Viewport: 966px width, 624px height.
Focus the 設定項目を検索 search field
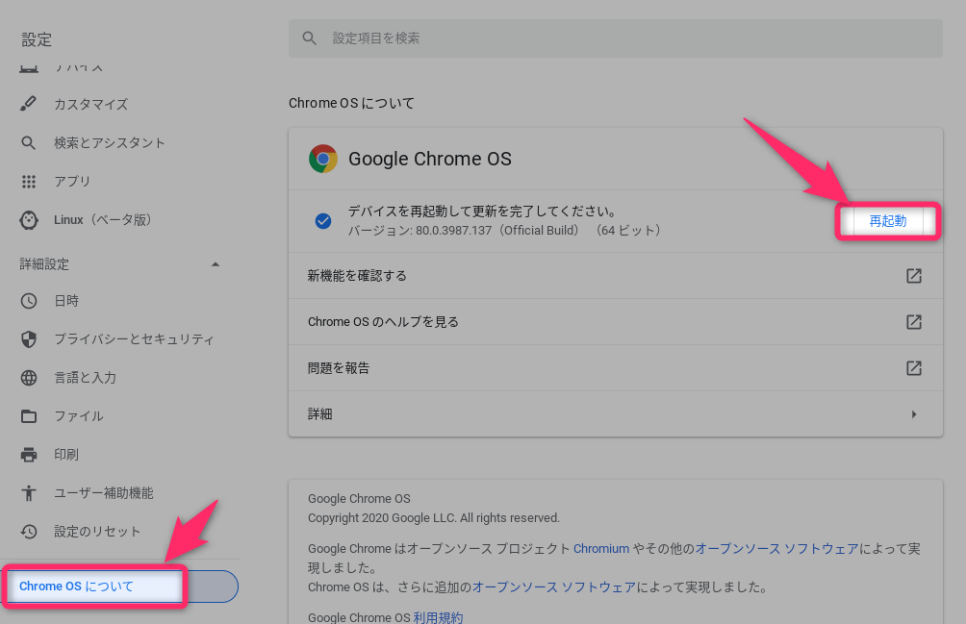[x=616, y=38]
